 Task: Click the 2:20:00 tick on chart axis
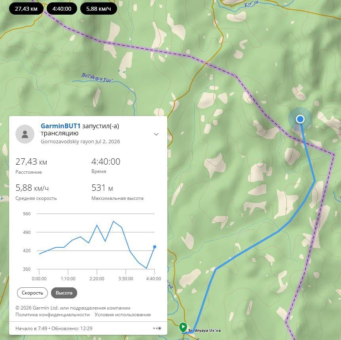pos(97,278)
